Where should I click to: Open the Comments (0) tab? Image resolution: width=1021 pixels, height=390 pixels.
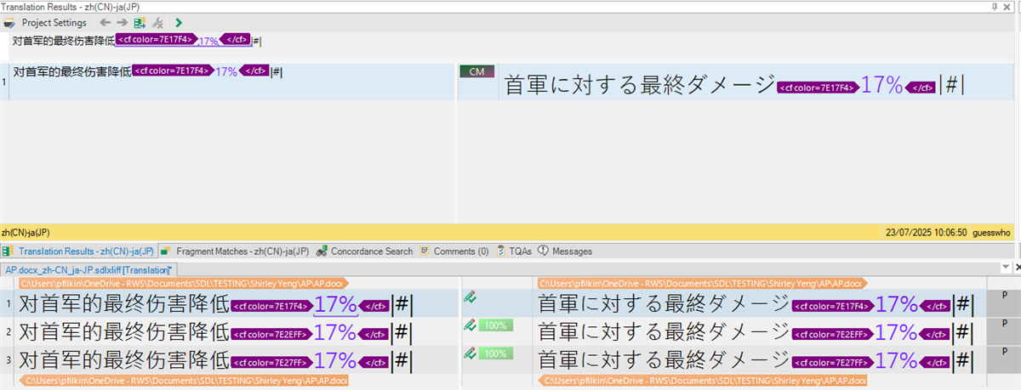coord(453,252)
